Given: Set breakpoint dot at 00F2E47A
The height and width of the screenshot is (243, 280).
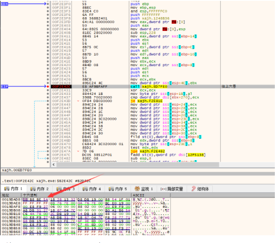Looking at the screenshot, I should tap(48, 151).
